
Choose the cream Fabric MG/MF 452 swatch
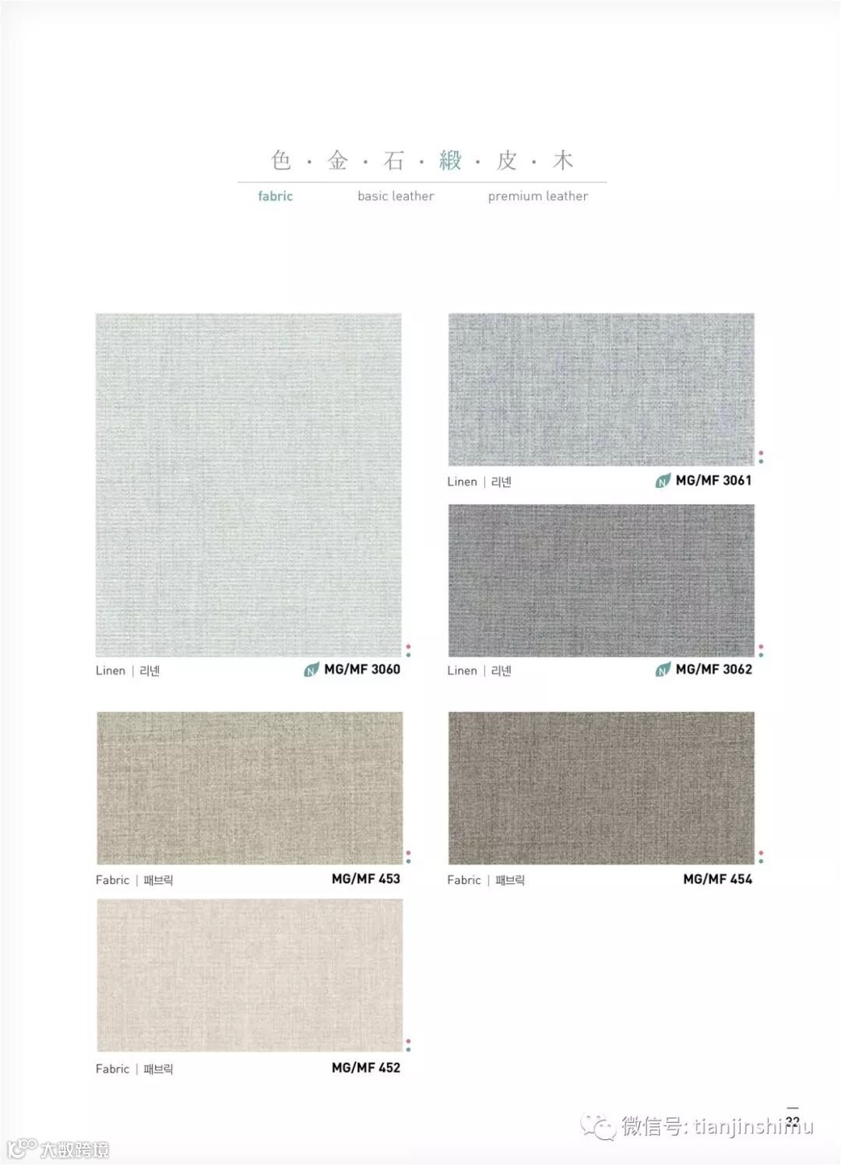click(250, 976)
